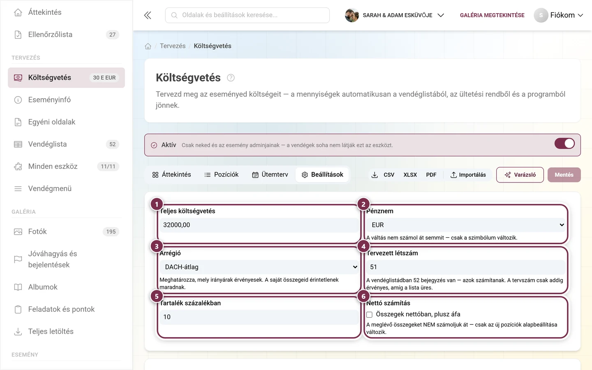Click the Egyéni oldalak page icon

pyautogui.click(x=18, y=122)
